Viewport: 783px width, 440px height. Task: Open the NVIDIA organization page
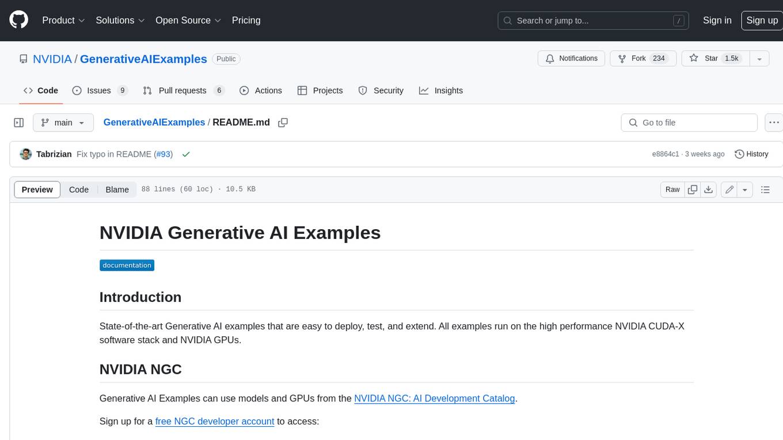click(52, 59)
